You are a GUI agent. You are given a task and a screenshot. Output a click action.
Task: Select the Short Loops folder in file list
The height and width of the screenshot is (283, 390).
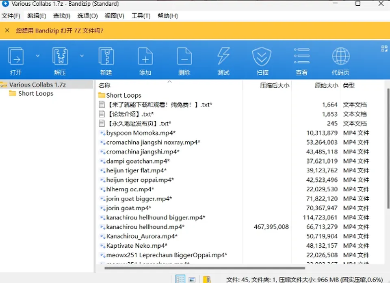123,95
